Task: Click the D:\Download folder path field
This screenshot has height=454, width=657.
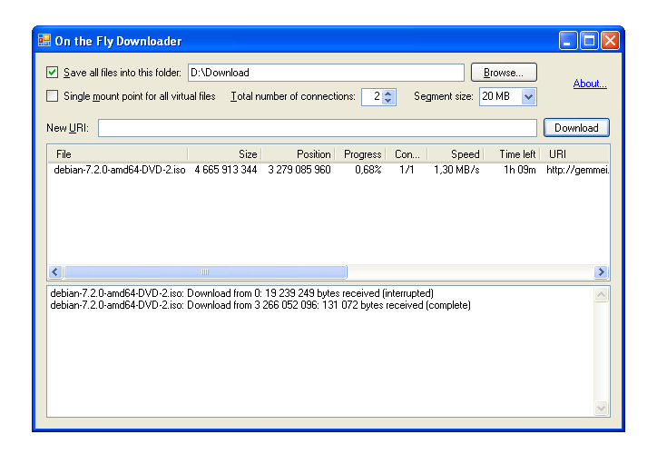Action: point(326,73)
